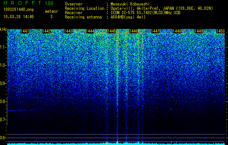
Task: Click the ICOM IC-575 53.7492 MHz USB text
Action: tap(145, 13)
